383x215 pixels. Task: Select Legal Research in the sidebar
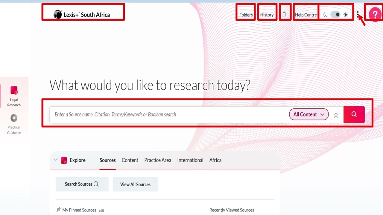(x=14, y=96)
